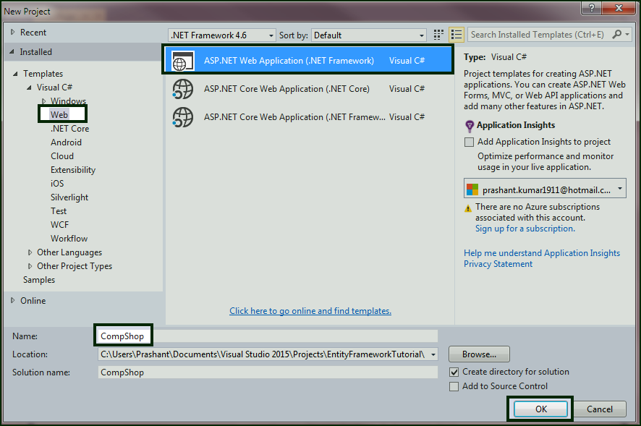
Task: Open the dialog help question-mark button
Action: (x=591, y=8)
